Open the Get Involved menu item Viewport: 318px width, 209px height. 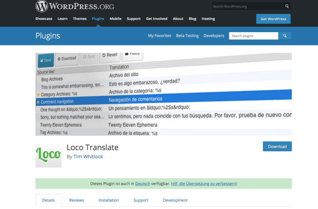(157, 19)
